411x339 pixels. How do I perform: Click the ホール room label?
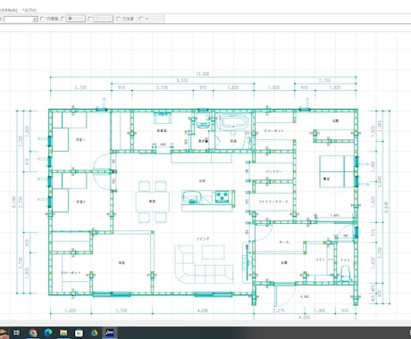pyautogui.click(x=284, y=242)
